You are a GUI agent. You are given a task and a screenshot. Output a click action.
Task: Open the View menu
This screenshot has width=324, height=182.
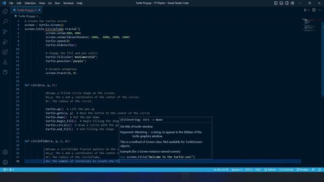click(42, 3)
